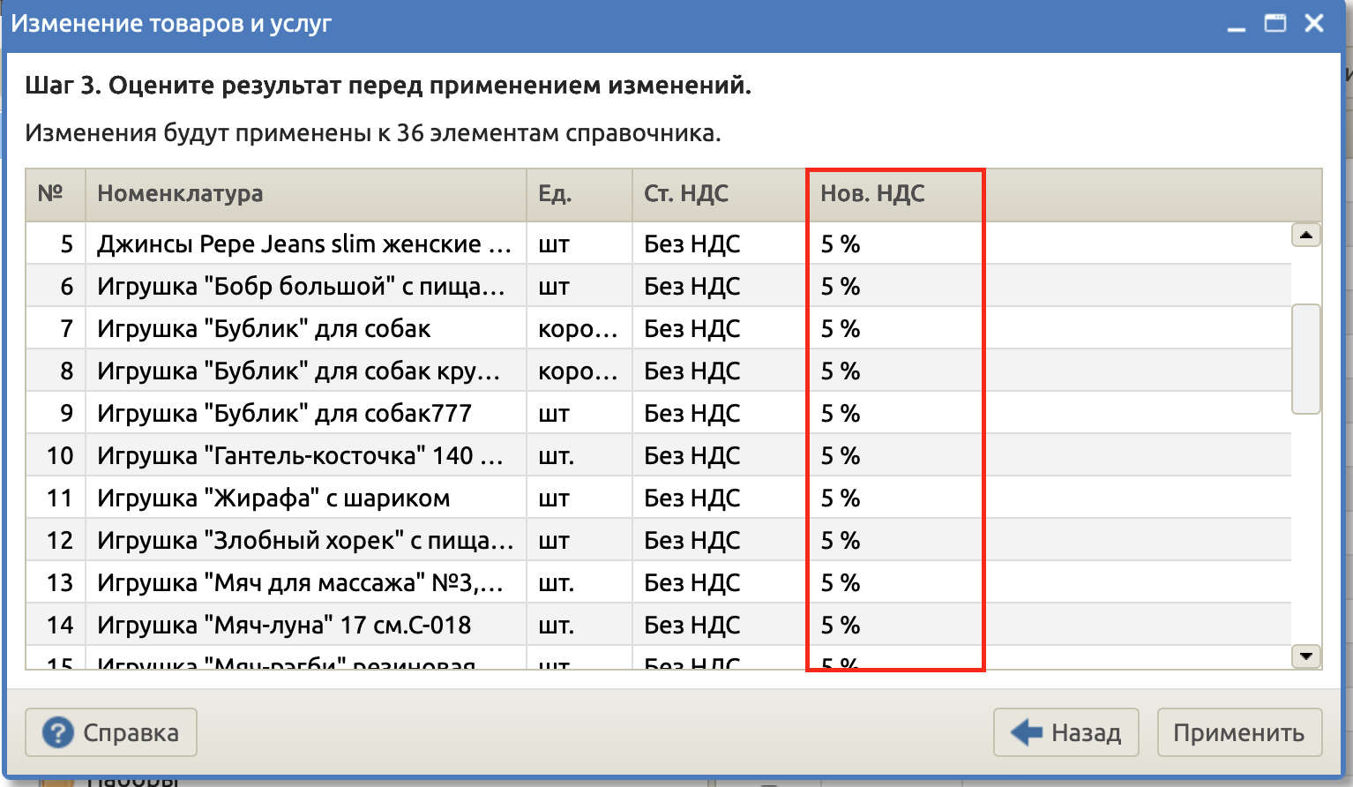Click the blue question mark icon

click(58, 732)
